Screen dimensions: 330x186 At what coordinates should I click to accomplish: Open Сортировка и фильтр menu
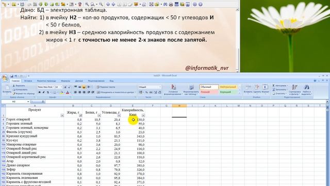(294, 89)
